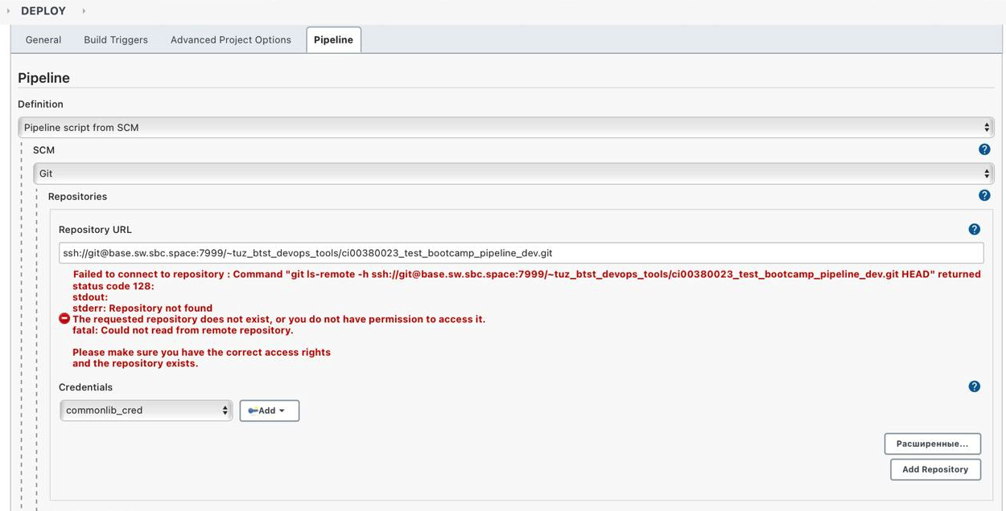This screenshot has width=1006, height=511.
Task: Expand the Git SCM dropdown
Action: pyautogui.click(x=513, y=174)
